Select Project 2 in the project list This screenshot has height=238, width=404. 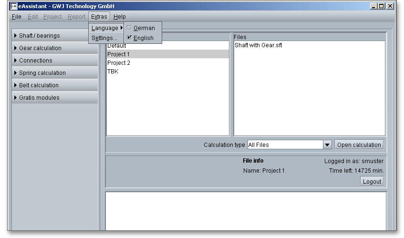pyautogui.click(x=119, y=63)
